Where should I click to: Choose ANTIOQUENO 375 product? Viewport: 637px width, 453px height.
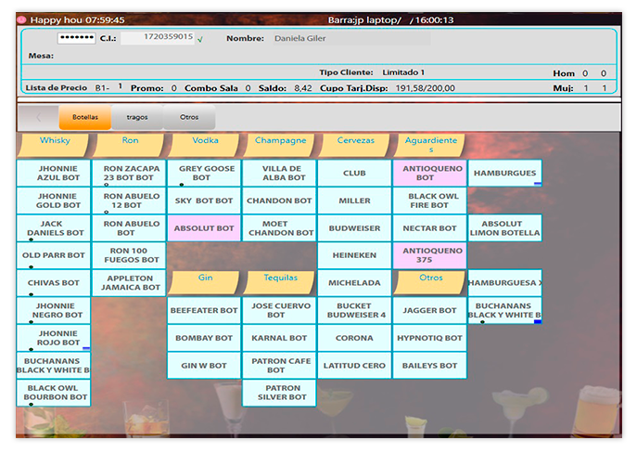click(429, 255)
